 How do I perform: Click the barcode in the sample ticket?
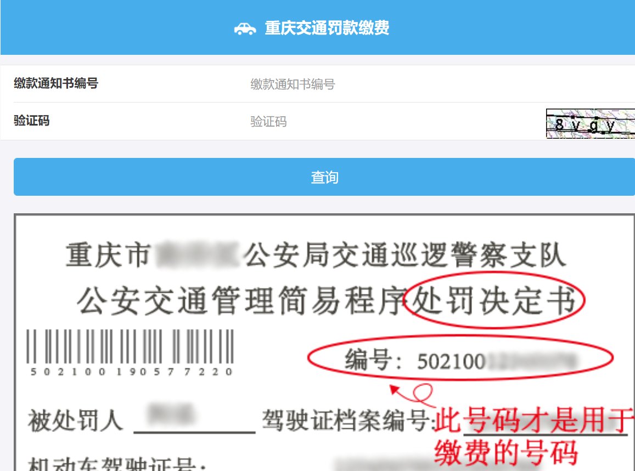tap(130, 347)
